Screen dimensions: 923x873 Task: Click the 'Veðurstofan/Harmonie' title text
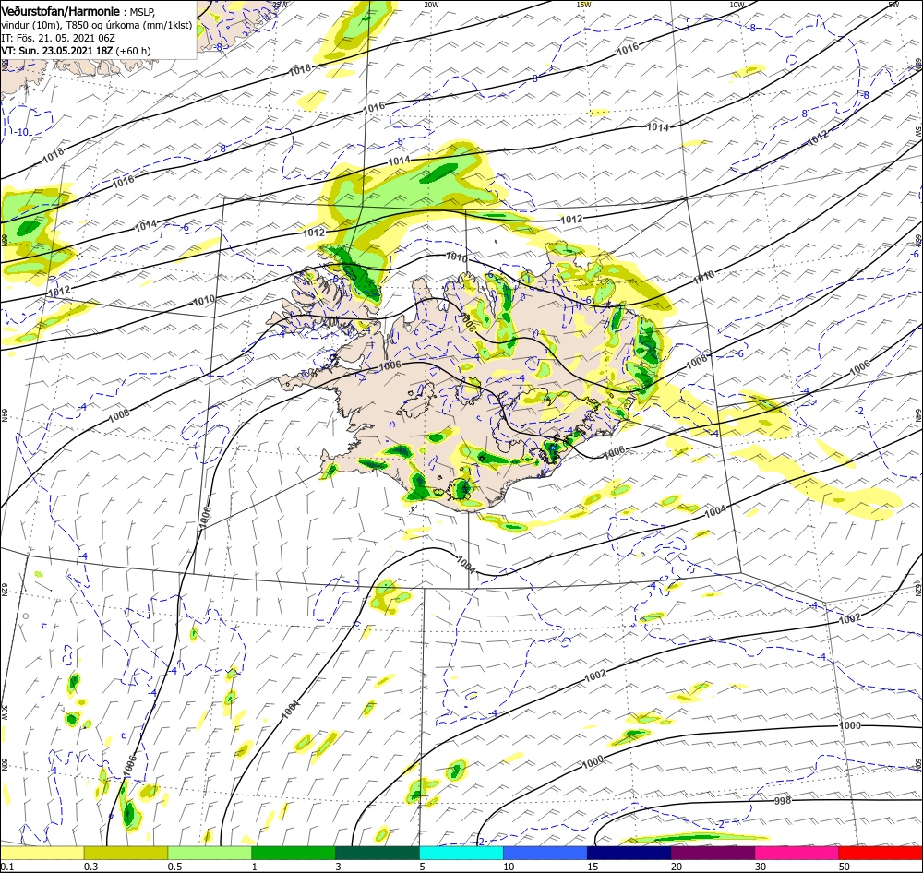tap(61, 11)
